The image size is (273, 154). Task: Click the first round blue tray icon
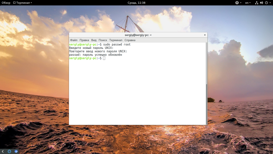tap(9, 151)
